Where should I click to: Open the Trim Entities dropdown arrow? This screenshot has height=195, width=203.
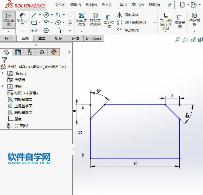(81, 31)
